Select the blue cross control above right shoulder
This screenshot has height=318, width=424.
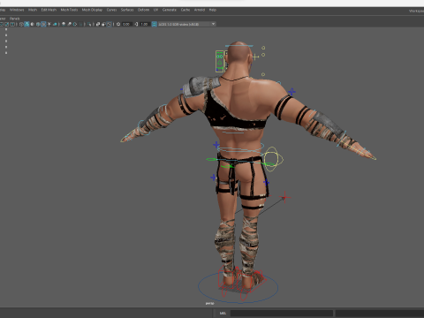pyautogui.click(x=291, y=92)
